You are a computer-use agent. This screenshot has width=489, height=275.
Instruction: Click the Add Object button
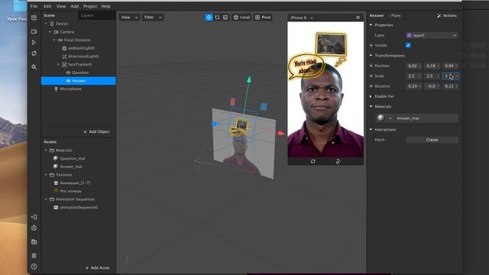click(x=96, y=131)
